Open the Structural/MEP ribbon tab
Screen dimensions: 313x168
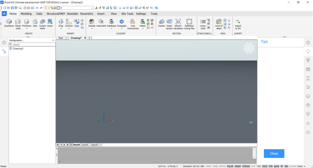coord(55,13)
